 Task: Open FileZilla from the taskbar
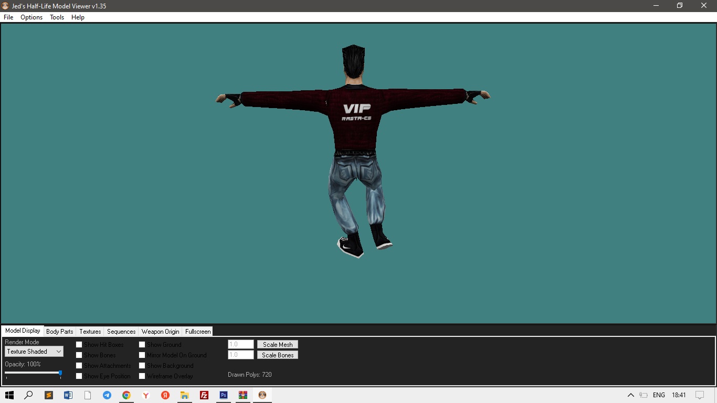[x=204, y=395]
